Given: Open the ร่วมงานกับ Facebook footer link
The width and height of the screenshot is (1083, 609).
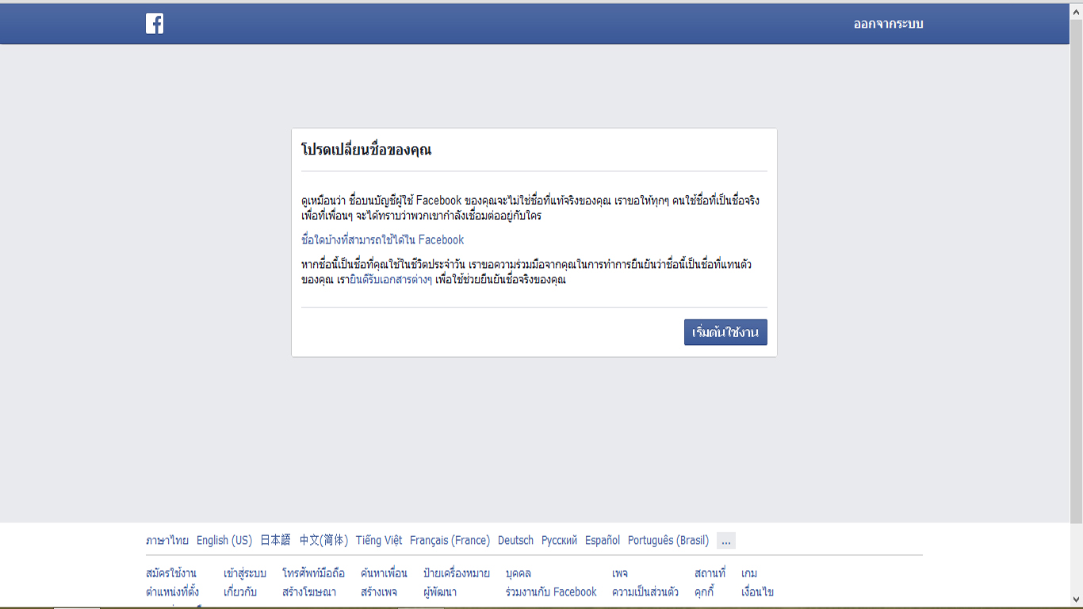Looking at the screenshot, I should [x=551, y=592].
